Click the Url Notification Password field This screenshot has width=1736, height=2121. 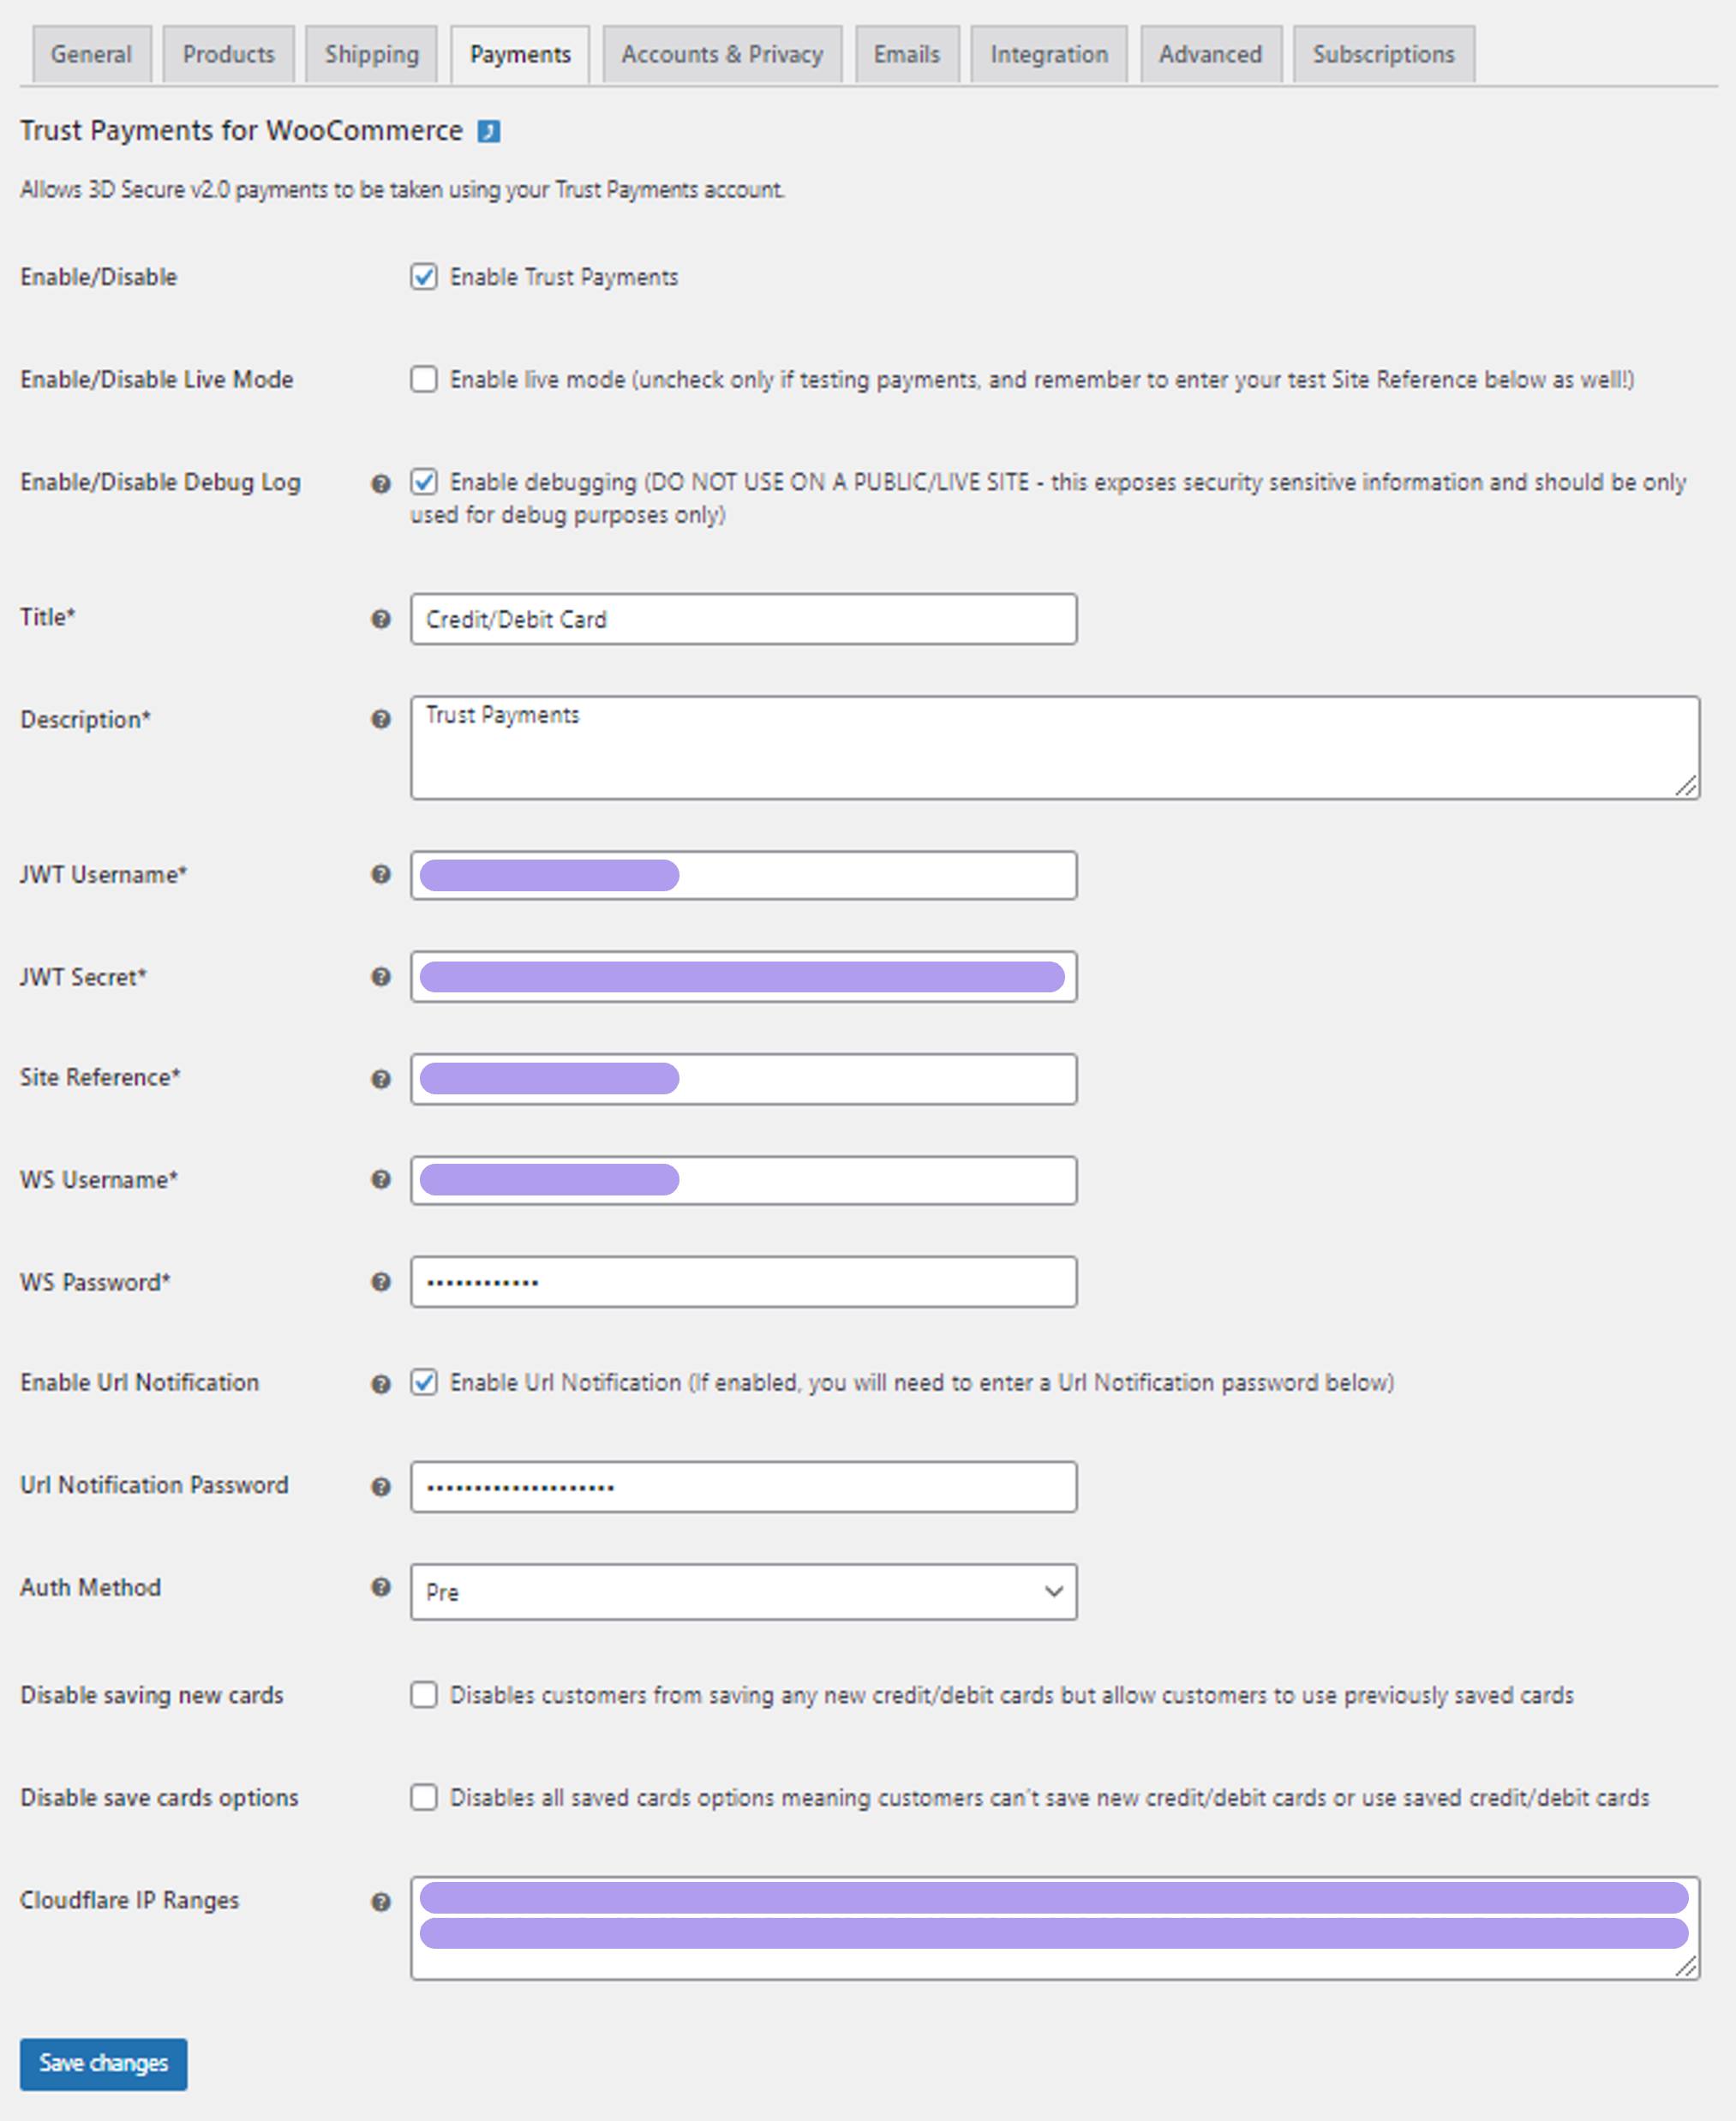point(743,1487)
